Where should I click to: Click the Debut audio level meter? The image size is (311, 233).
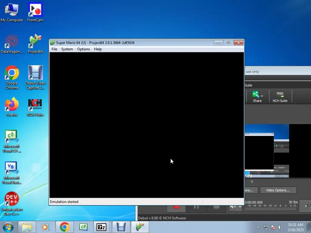click(x=271, y=207)
